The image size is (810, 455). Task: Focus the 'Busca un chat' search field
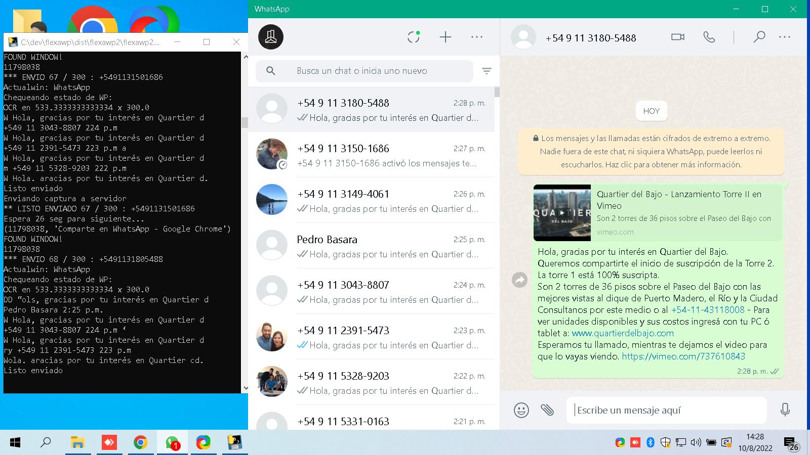click(364, 71)
